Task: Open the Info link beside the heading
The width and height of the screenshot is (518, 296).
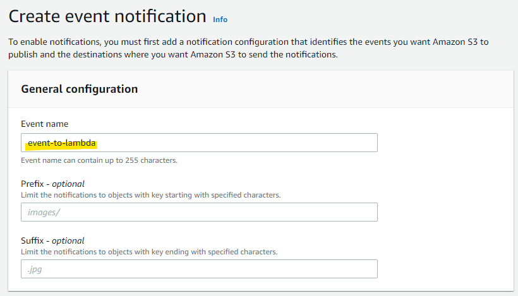Action: 220,20
